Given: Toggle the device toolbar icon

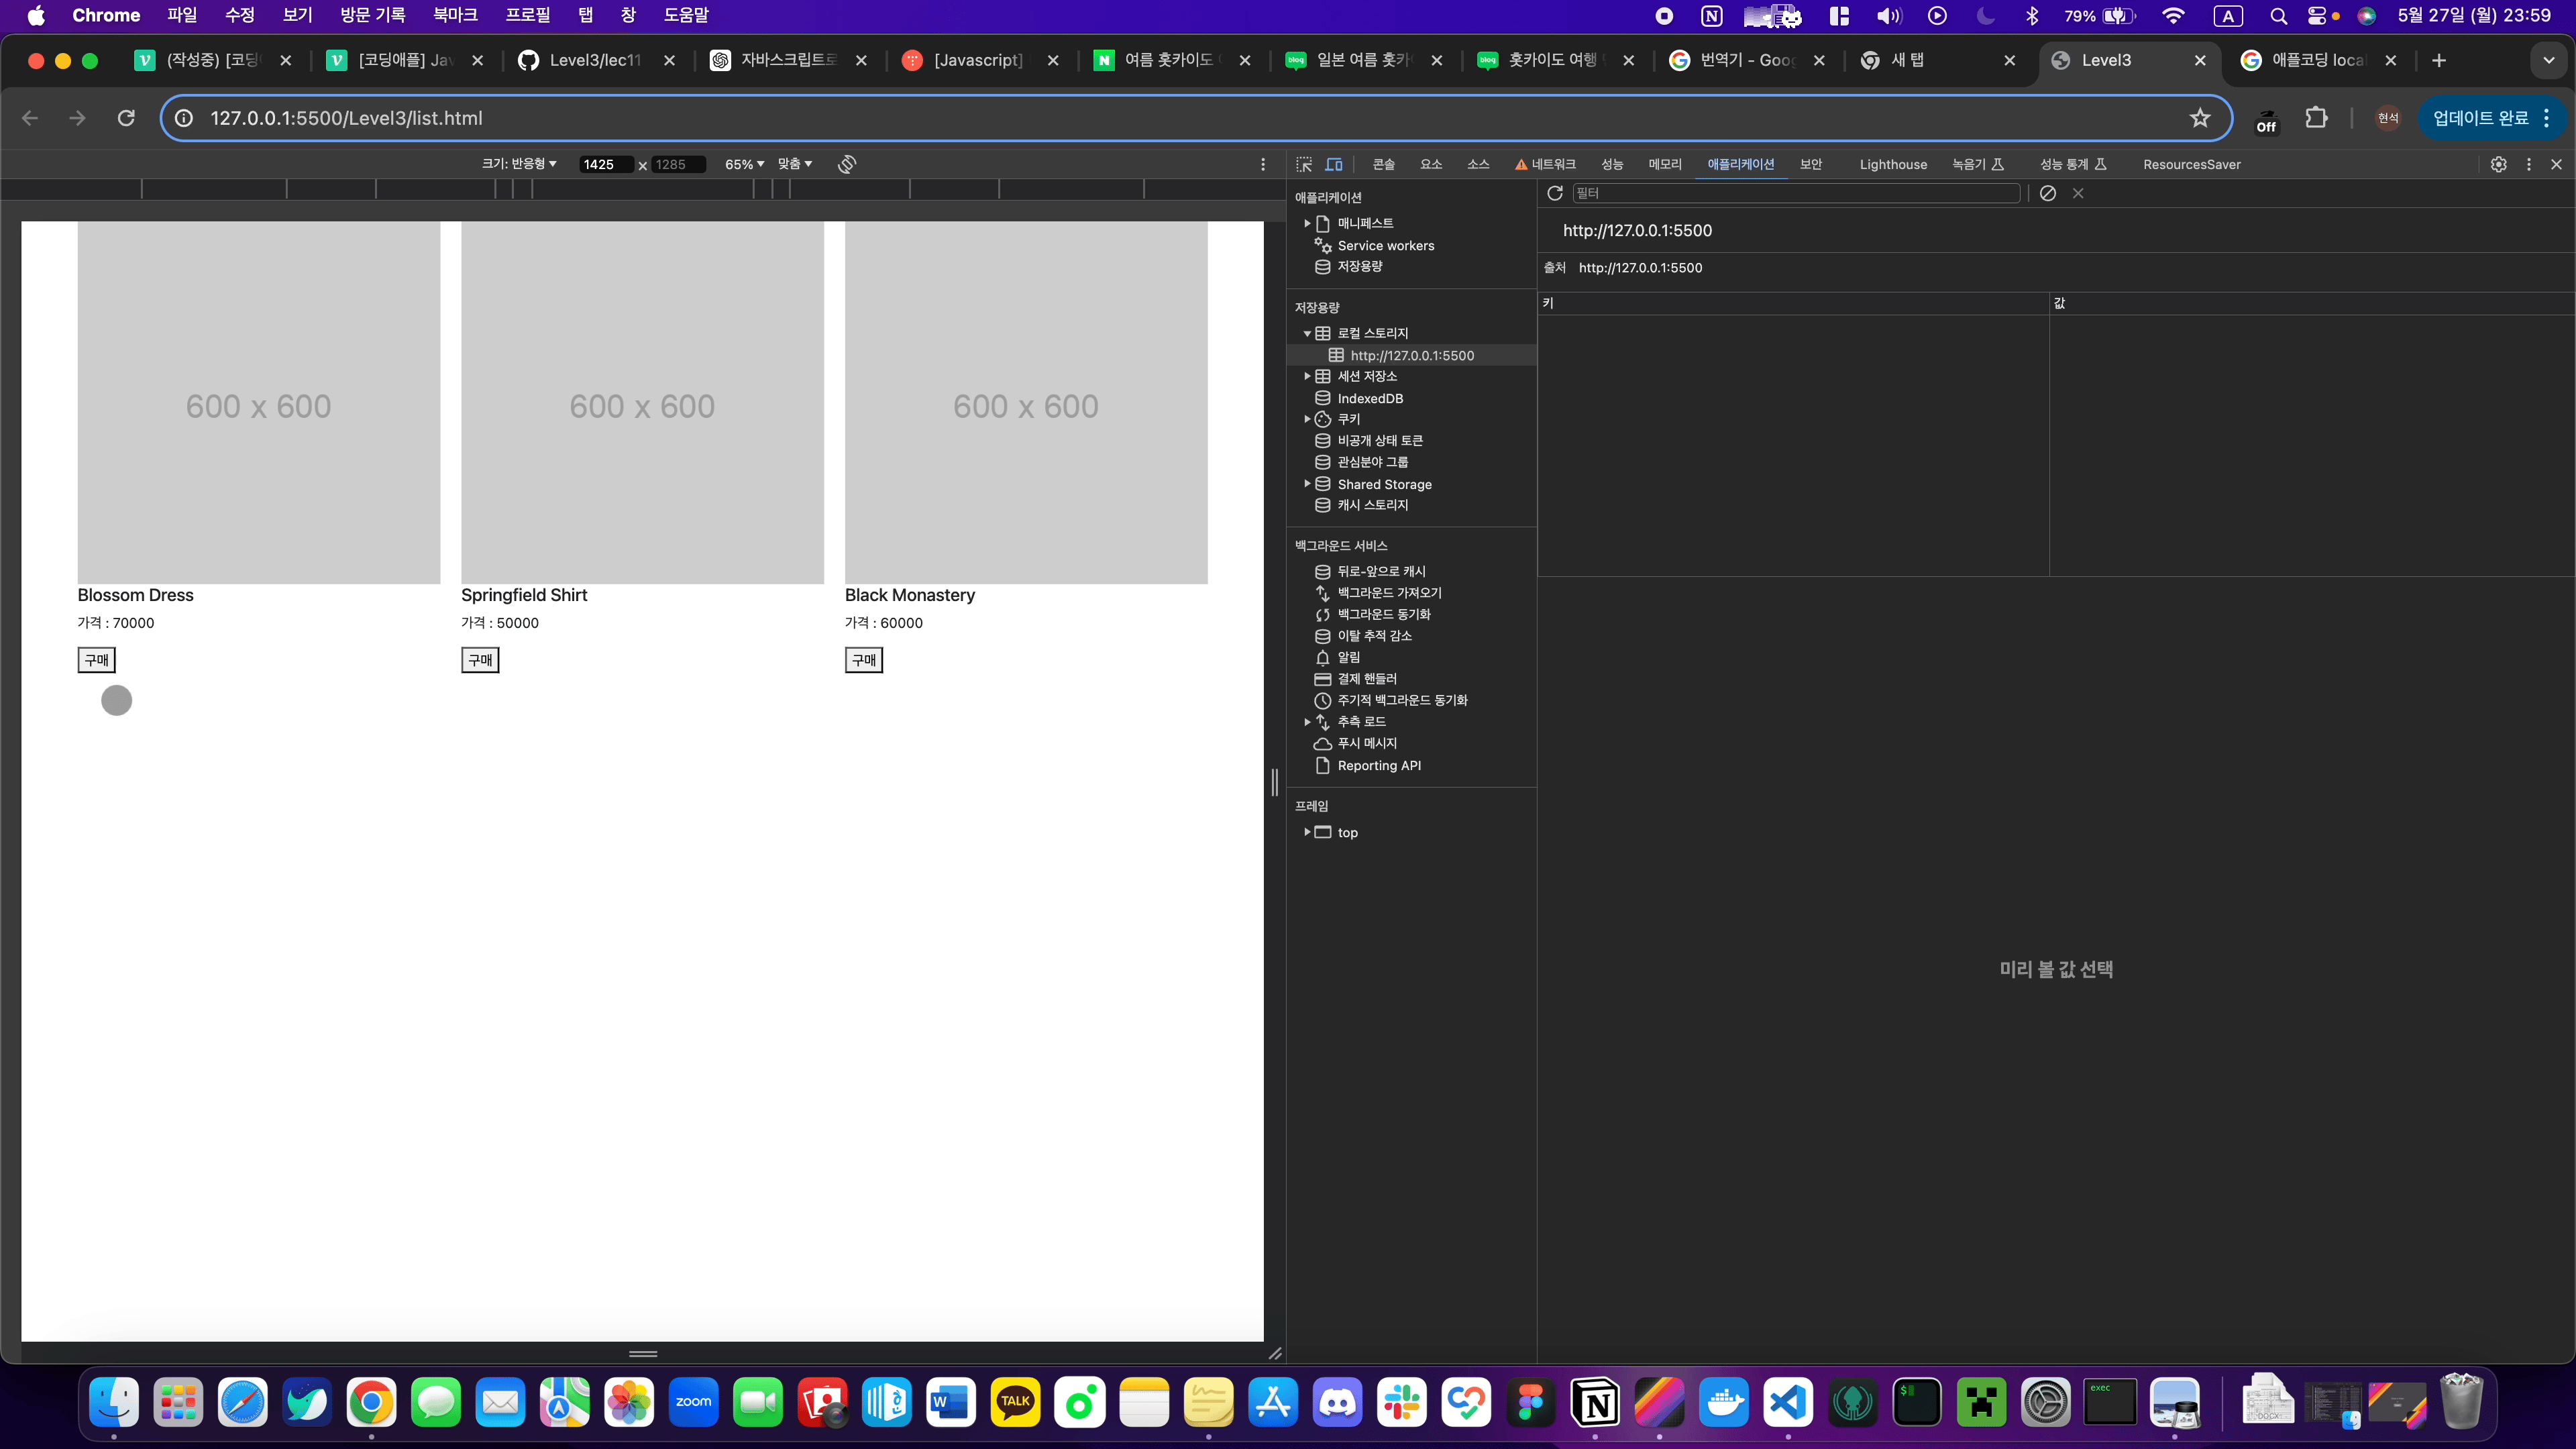Looking at the screenshot, I should (1334, 164).
